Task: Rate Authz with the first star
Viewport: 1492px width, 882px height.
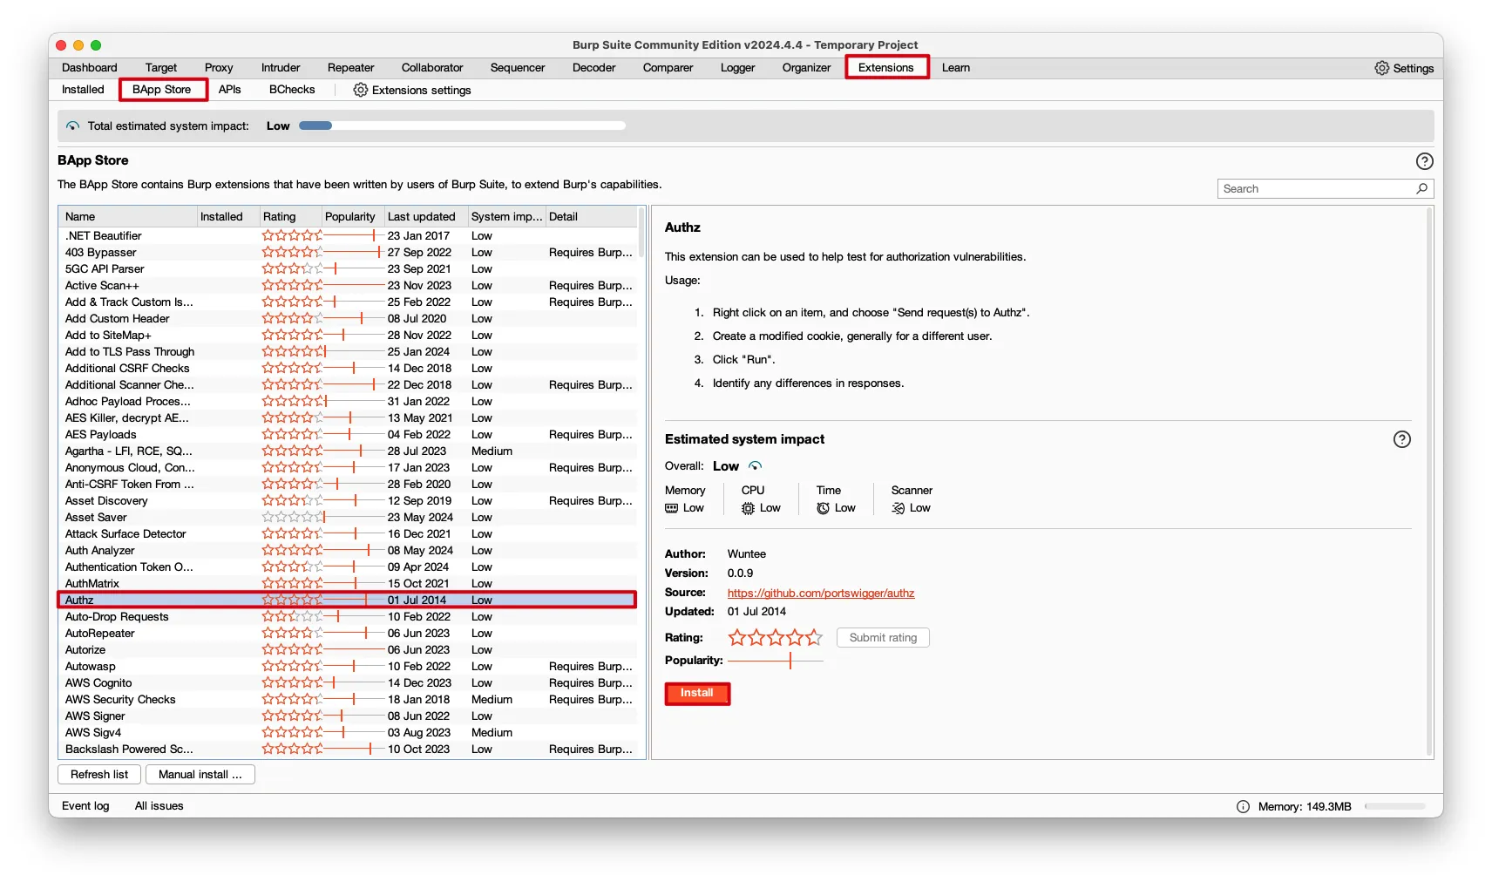Action: pyautogui.click(x=737, y=638)
